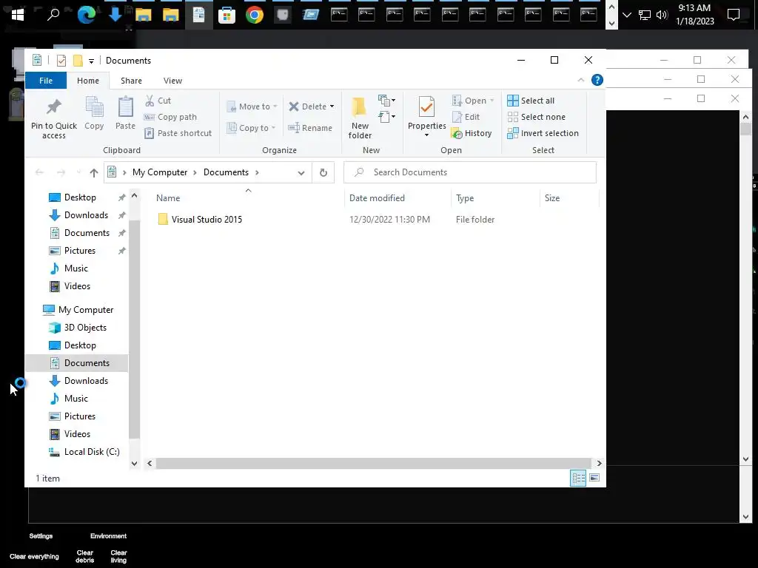Open Microsoft Edge from the taskbar

(87, 15)
